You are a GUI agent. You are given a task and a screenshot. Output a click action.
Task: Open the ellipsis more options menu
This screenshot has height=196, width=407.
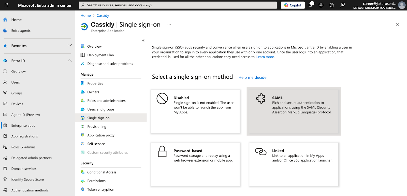coord(169,25)
